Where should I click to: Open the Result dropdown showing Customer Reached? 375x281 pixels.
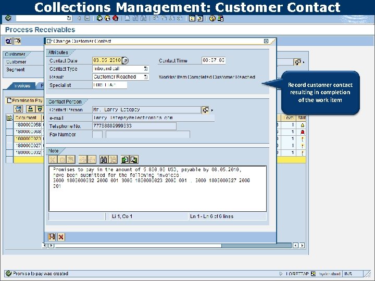146,77
